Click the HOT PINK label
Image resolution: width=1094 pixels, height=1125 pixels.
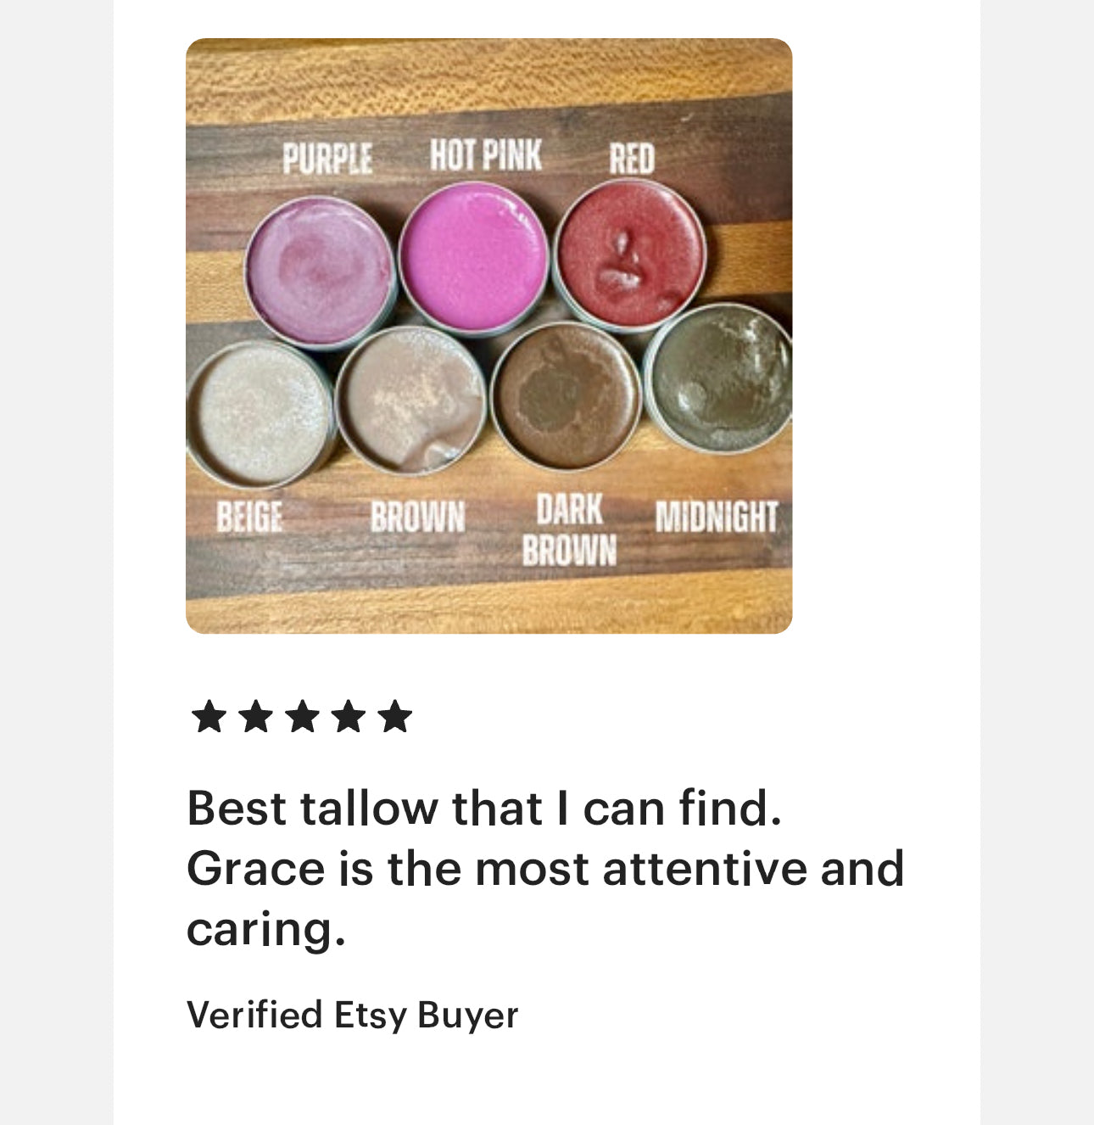pos(485,156)
